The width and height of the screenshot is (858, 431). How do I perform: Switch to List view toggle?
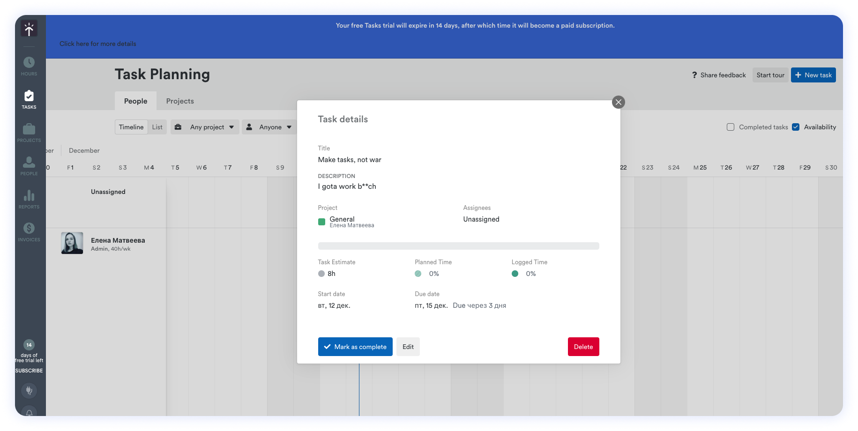pos(157,127)
